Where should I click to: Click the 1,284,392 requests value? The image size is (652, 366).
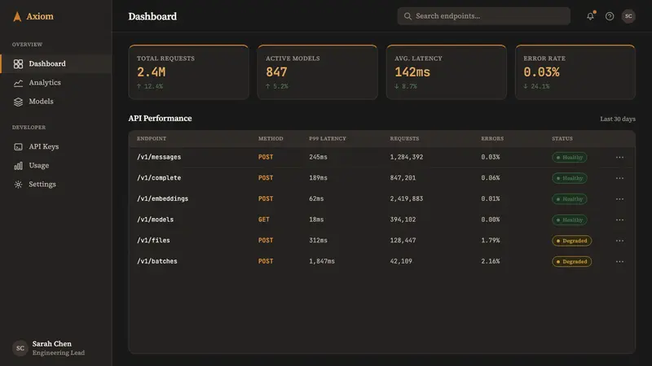pos(406,157)
